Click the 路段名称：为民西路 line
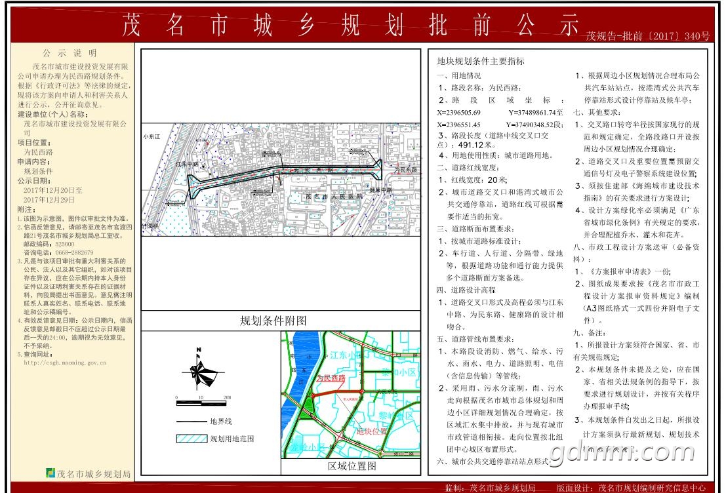The image size is (726, 493). coord(480,87)
